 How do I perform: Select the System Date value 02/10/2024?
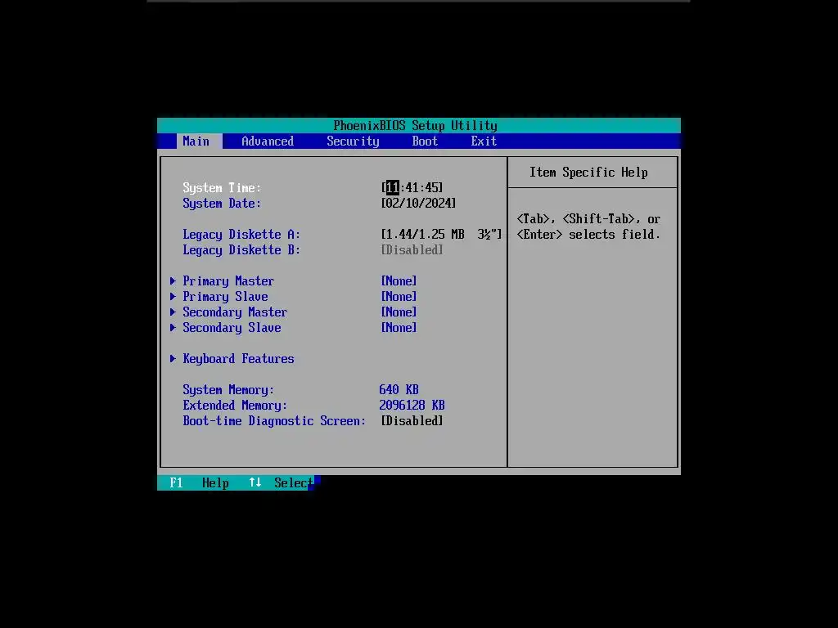pos(418,204)
